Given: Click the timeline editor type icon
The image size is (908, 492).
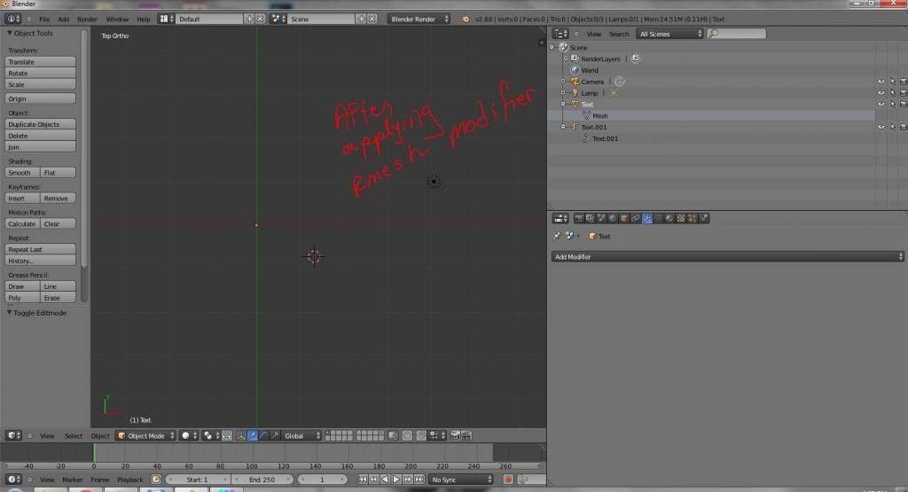Looking at the screenshot, I should tap(13, 480).
